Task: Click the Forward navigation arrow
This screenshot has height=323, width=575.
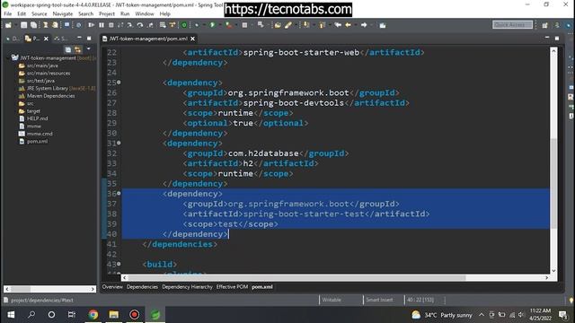Action: (364, 25)
